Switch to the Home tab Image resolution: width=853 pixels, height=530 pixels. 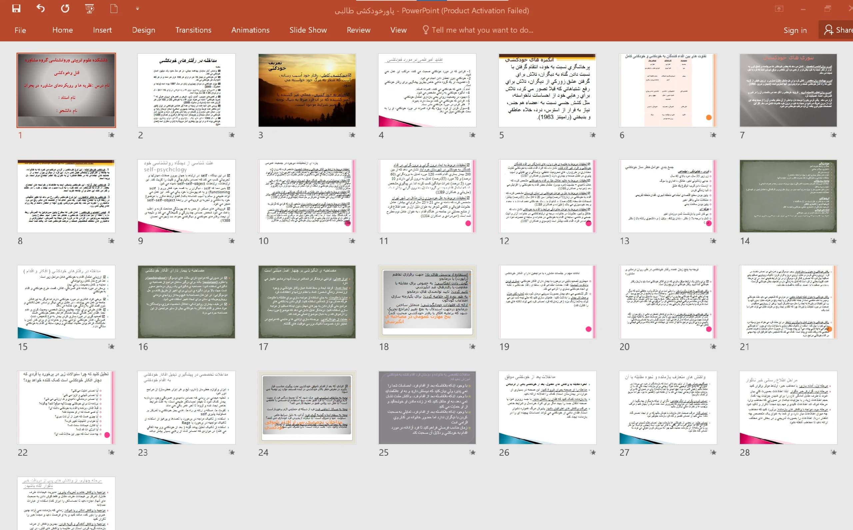tap(62, 30)
